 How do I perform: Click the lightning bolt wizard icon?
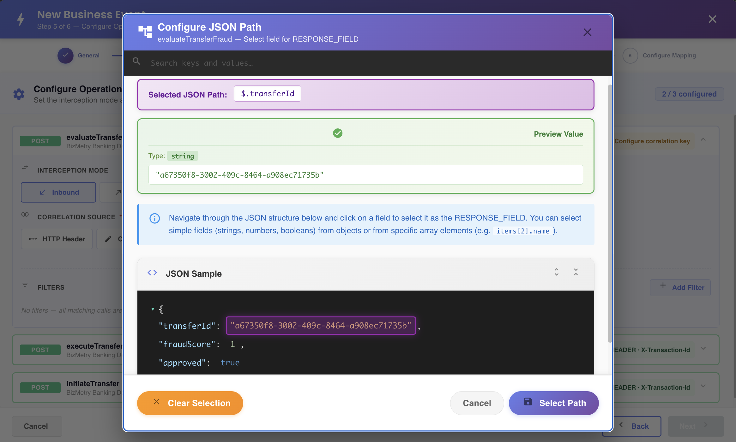click(x=21, y=19)
